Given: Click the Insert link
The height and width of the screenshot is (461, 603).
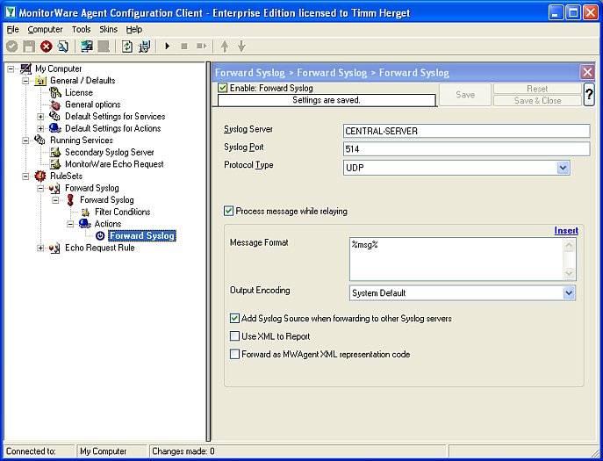Looking at the screenshot, I should point(566,230).
